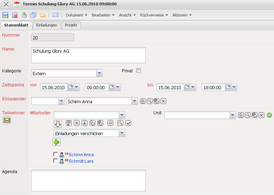Click the blue floppy disk save icon
Viewport: 274px width, 195px height.
click(x=5, y=15)
